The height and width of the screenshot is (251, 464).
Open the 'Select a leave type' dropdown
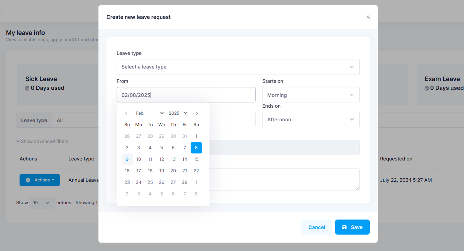click(238, 67)
